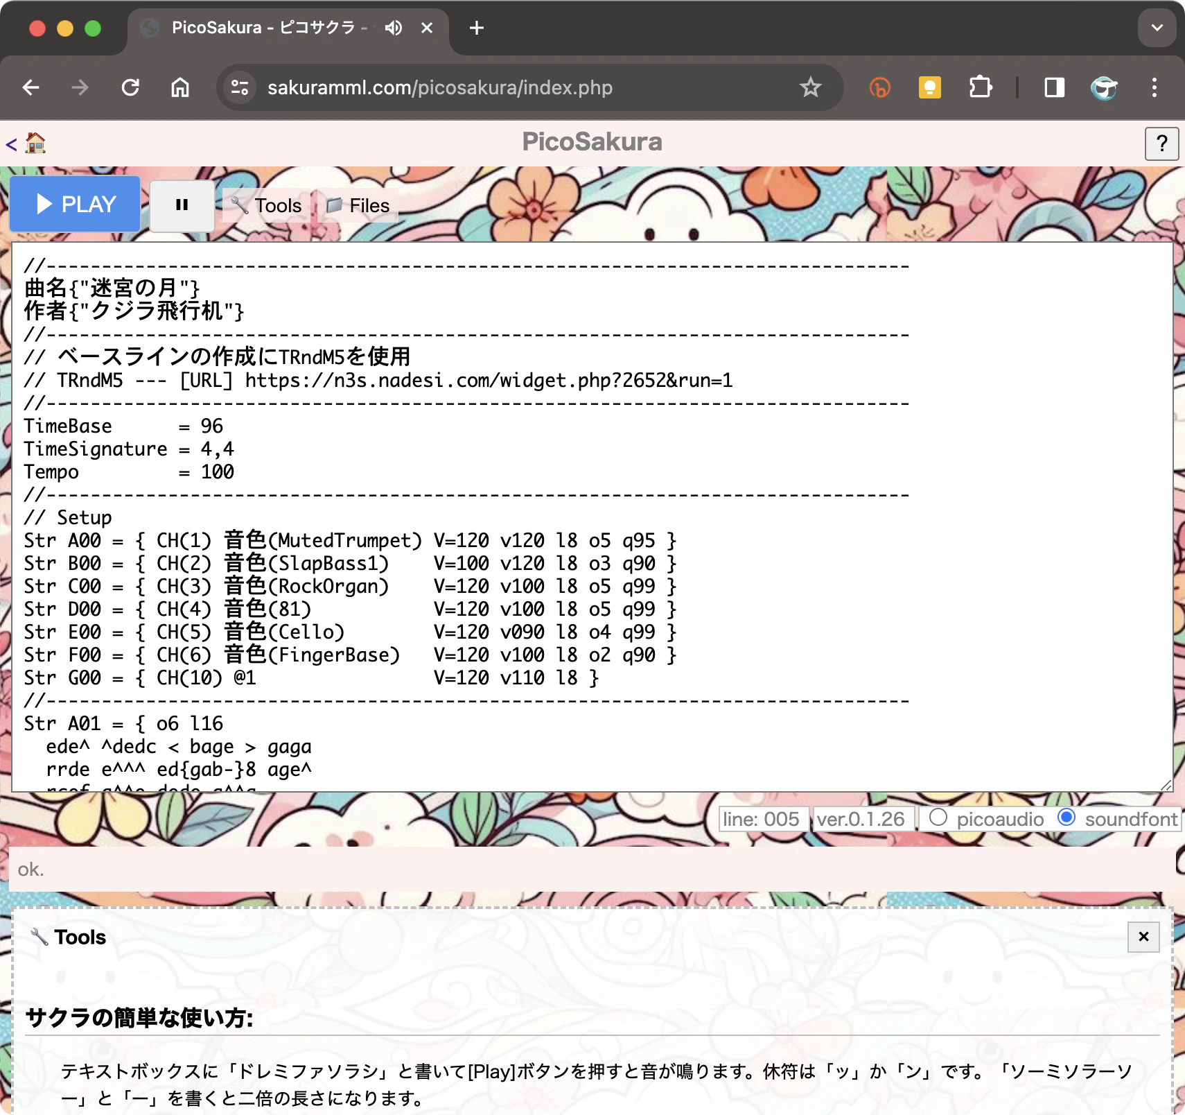
Task: Click the 'Tempo = 100' line
Action: pyautogui.click(x=130, y=472)
